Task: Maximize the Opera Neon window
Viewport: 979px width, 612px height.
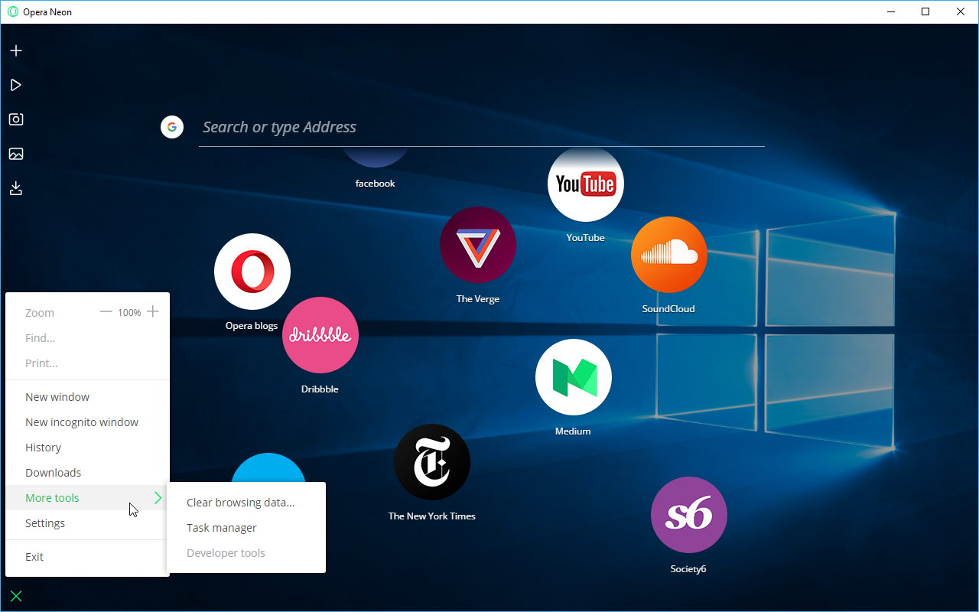Action: (925, 11)
